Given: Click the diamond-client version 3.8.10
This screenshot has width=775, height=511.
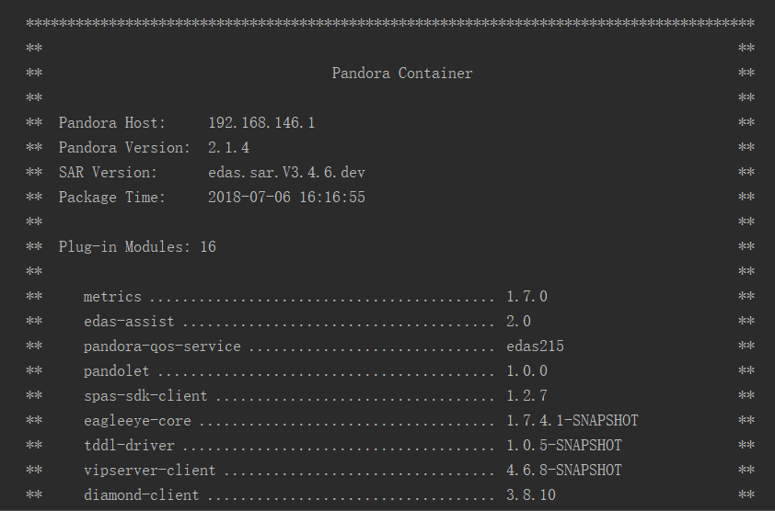Looking at the screenshot, I should [x=531, y=494].
